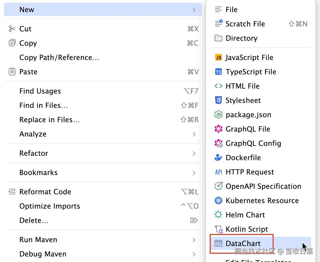Image resolution: width=320 pixels, height=262 pixels.
Task: Open Find in Files
Action: tap(103, 105)
